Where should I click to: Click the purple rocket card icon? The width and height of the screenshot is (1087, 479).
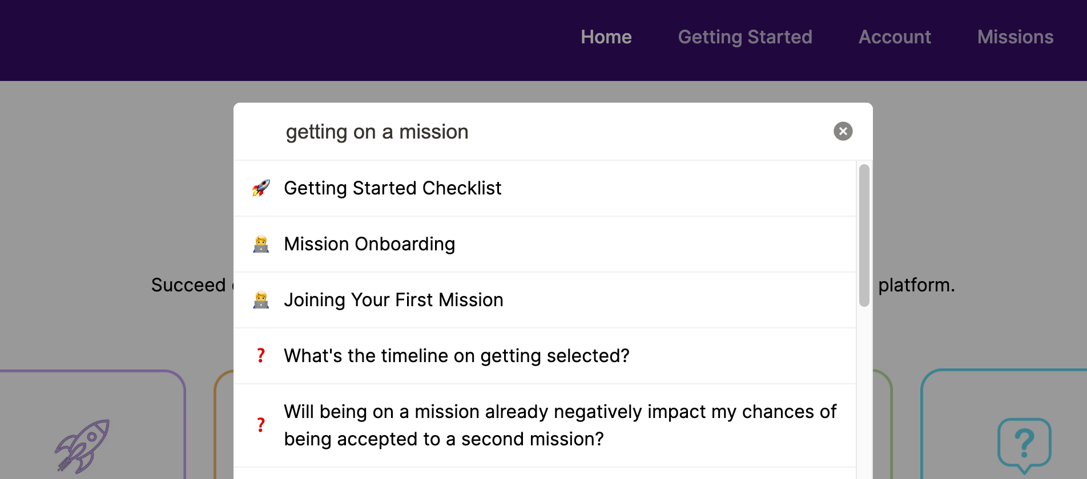click(x=83, y=446)
